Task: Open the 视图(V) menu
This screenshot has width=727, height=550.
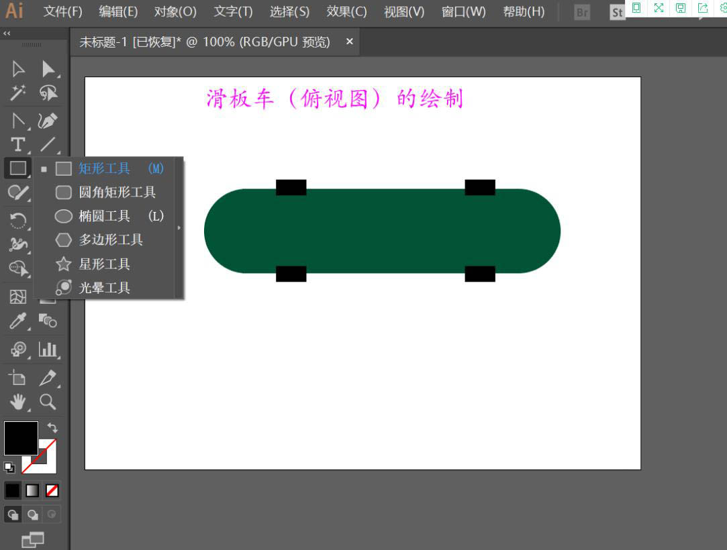Action: pos(404,11)
